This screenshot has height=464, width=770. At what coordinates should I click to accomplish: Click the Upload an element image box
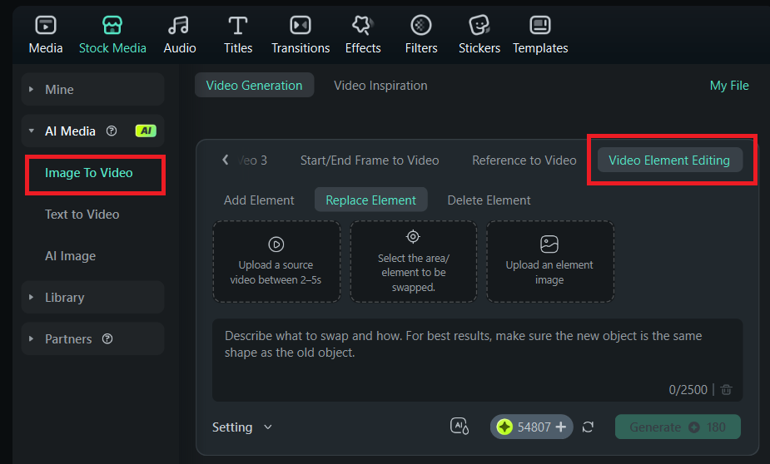[x=550, y=261]
